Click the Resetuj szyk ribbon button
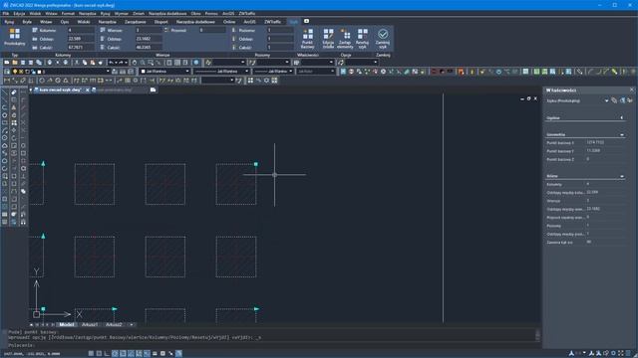The image size is (638, 358). [362, 38]
